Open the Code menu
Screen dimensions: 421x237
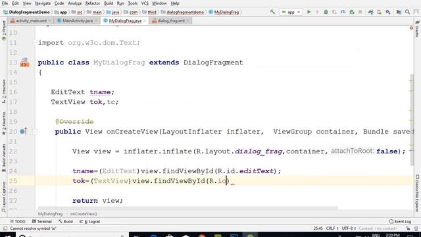(59, 3)
